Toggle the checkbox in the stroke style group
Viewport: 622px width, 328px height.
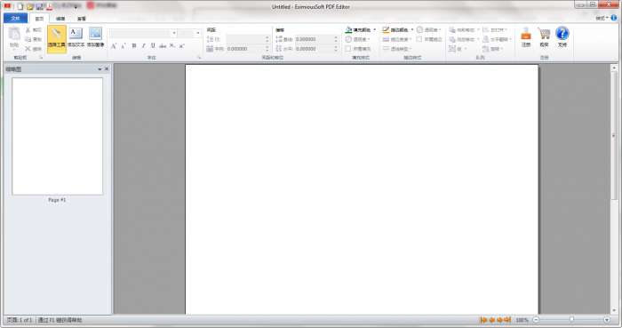[x=419, y=39]
